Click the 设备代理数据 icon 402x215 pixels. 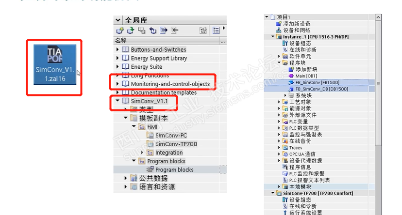(285, 161)
